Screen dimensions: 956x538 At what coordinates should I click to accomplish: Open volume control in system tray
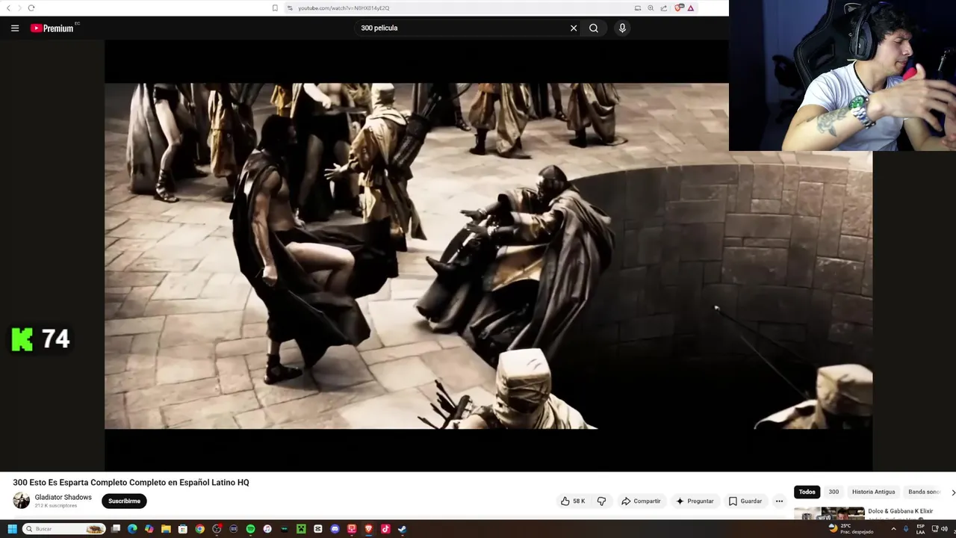[944, 529]
